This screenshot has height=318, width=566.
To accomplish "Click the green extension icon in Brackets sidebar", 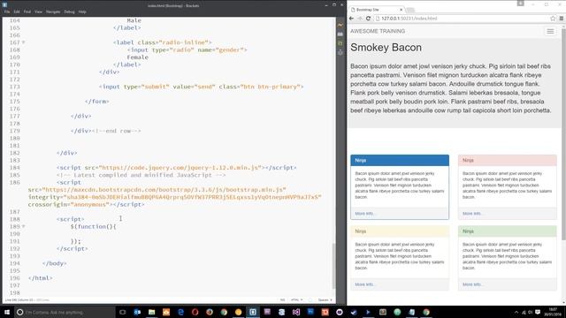I will coord(340,43).
